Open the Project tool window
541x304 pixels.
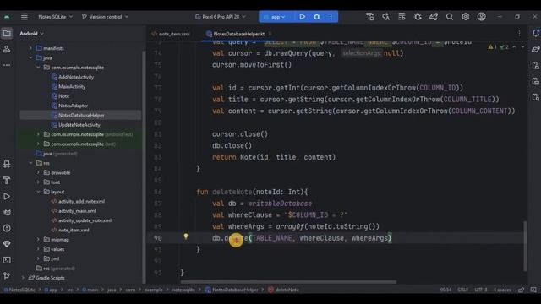click(7, 34)
